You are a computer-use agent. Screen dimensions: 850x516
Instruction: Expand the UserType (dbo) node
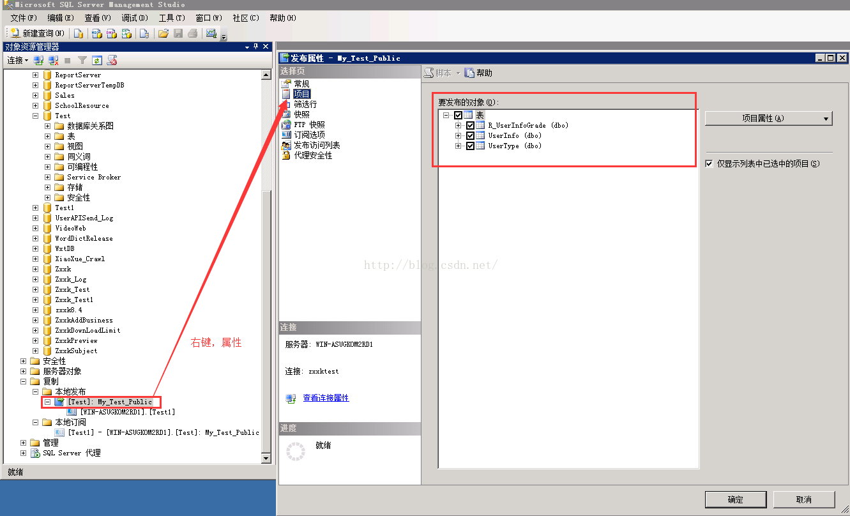(x=459, y=146)
